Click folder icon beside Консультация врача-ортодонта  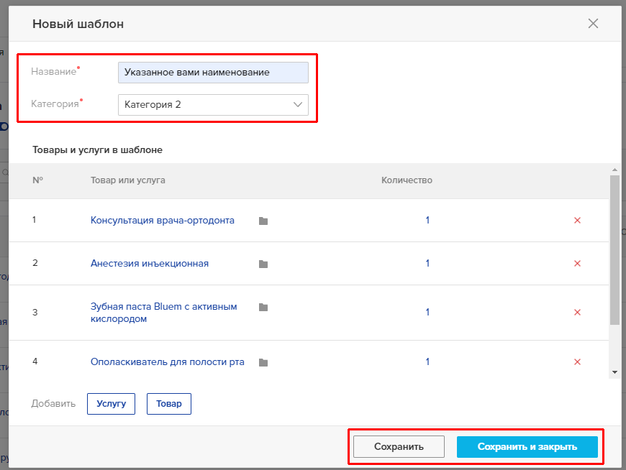point(263,221)
